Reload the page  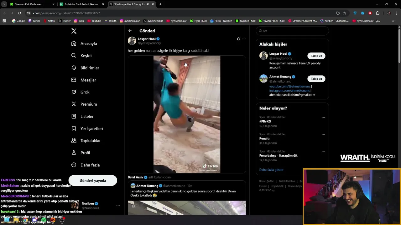tap(19, 13)
